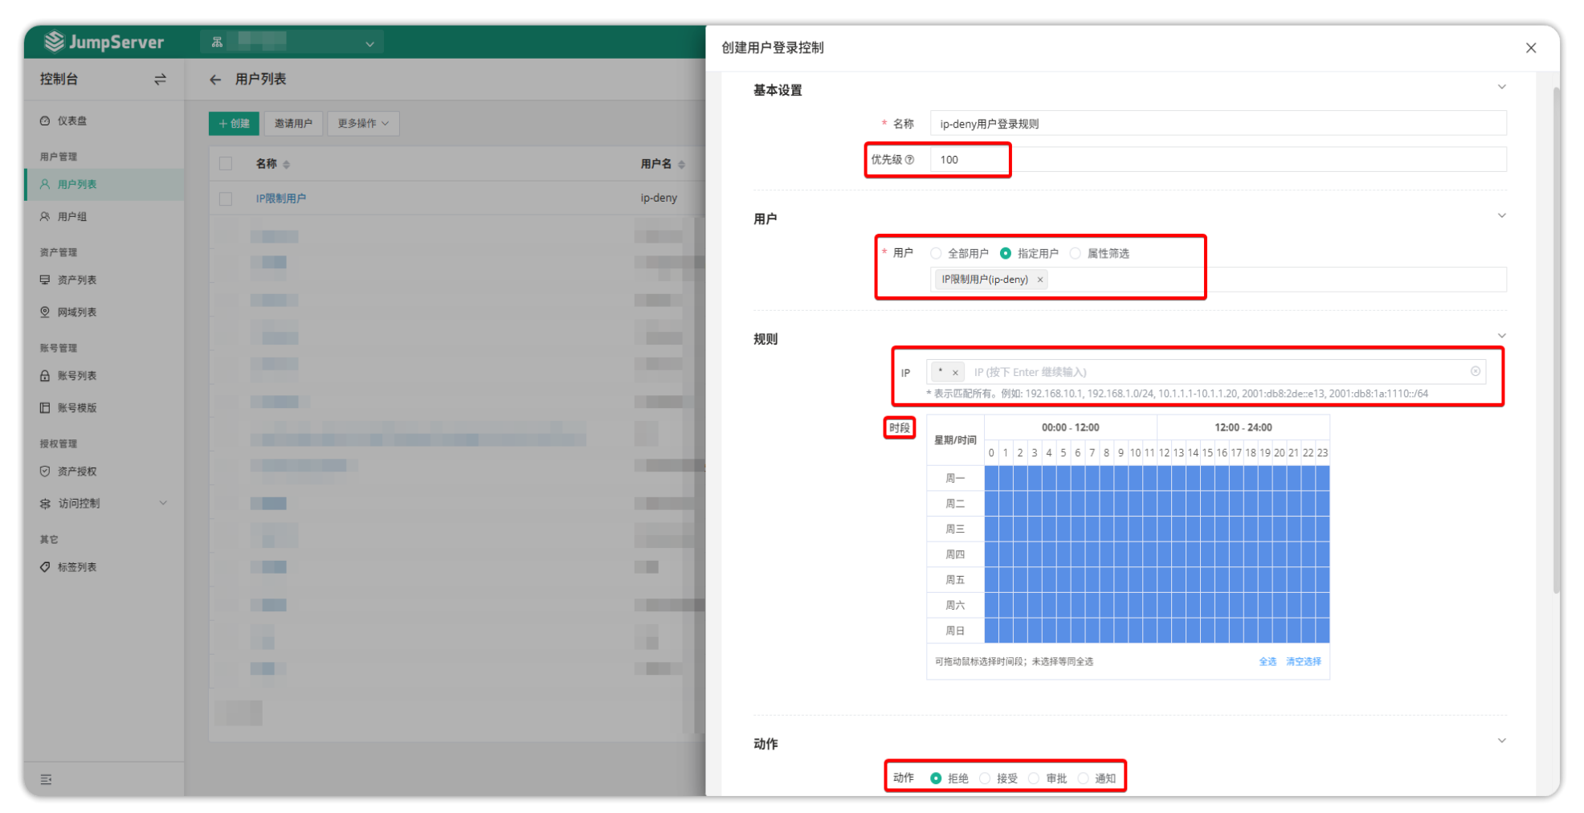The width and height of the screenshot is (1584, 813).
Task: Remove the asterisk IP tag
Action: coord(955,373)
